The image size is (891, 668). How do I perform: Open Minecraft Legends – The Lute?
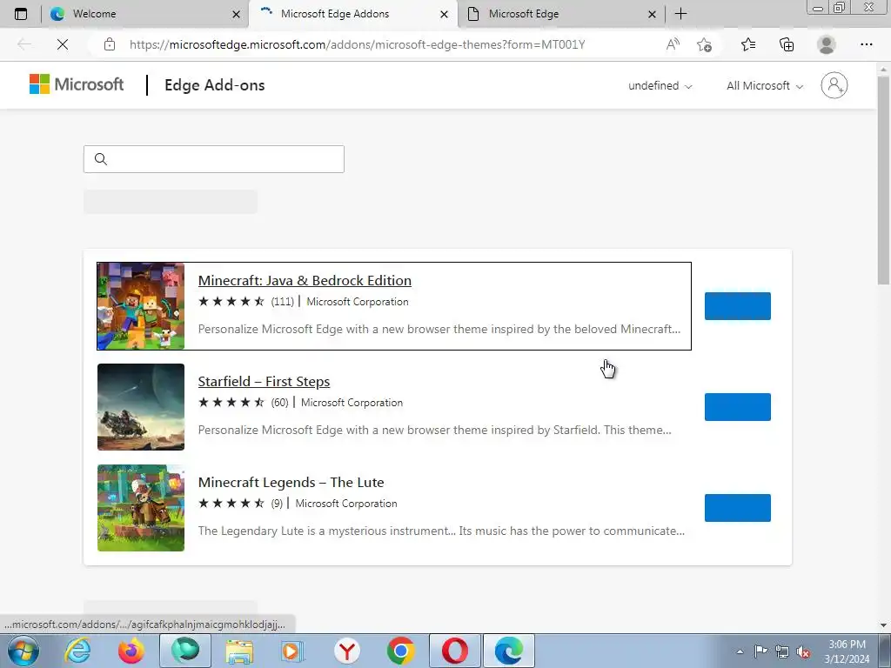coord(291,482)
